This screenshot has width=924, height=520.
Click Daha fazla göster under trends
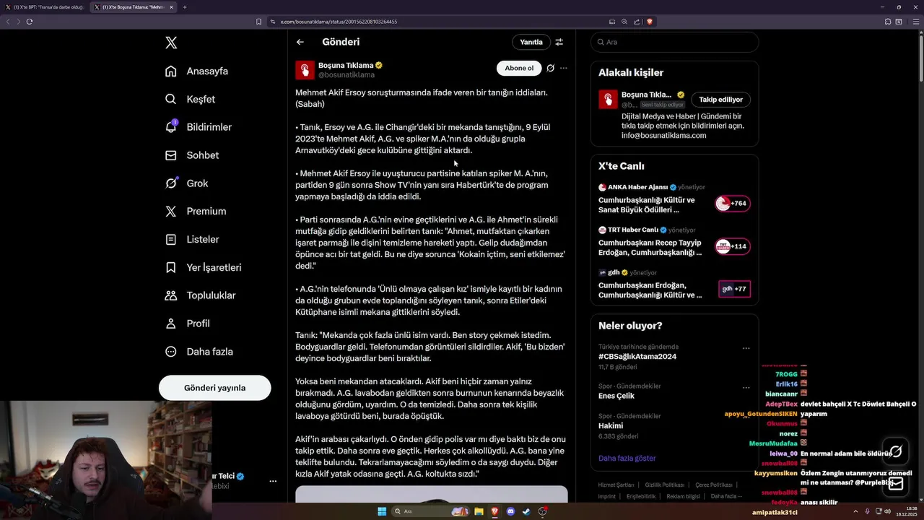(627, 458)
